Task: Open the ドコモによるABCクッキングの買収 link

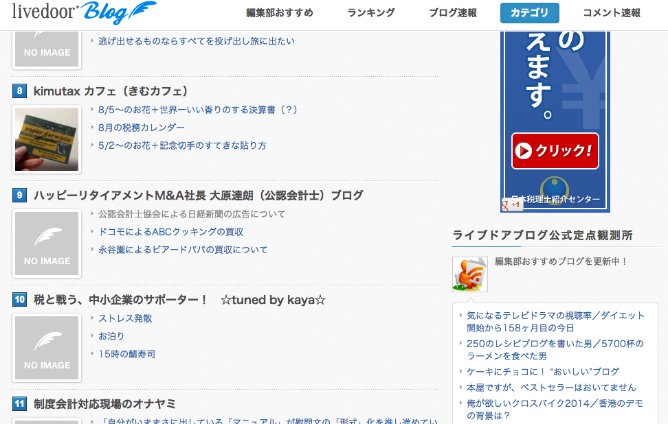Action: point(171,232)
